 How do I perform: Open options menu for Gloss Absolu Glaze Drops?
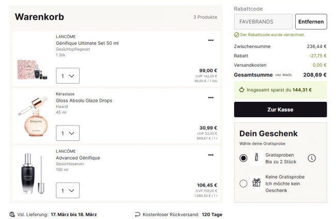[x=210, y=97]
